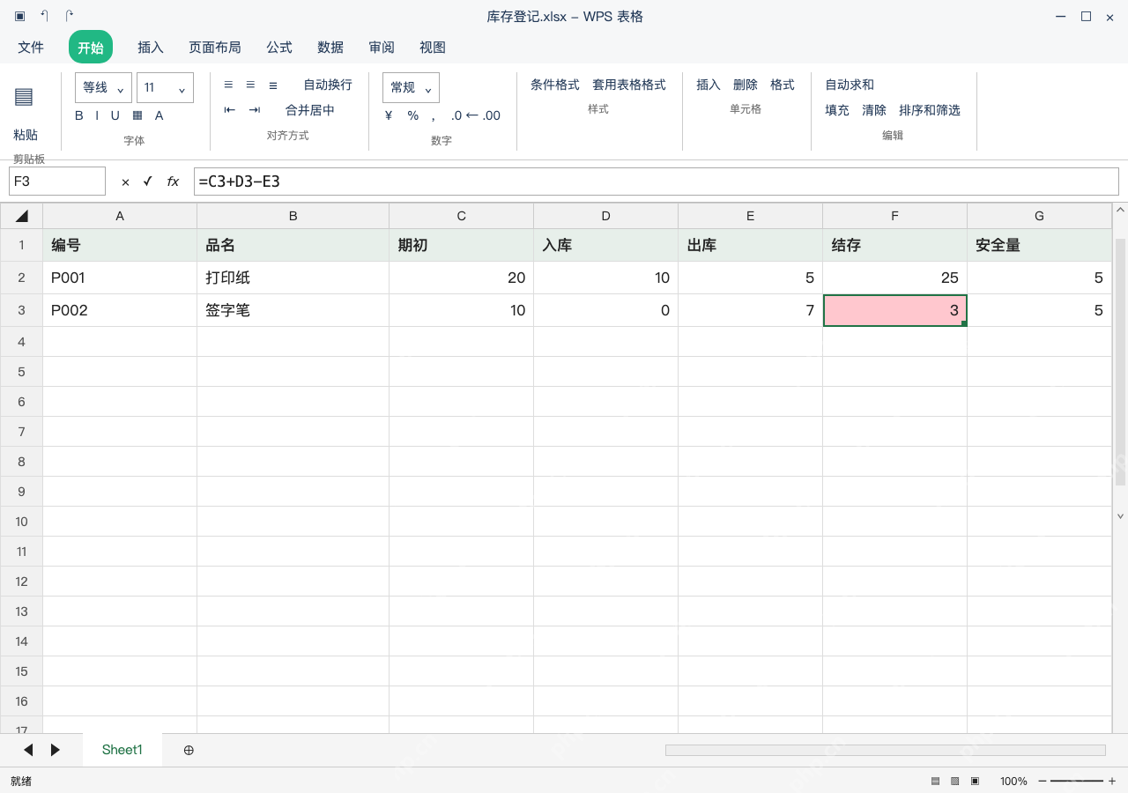Click the select-all corner triangle

point(22,216)
